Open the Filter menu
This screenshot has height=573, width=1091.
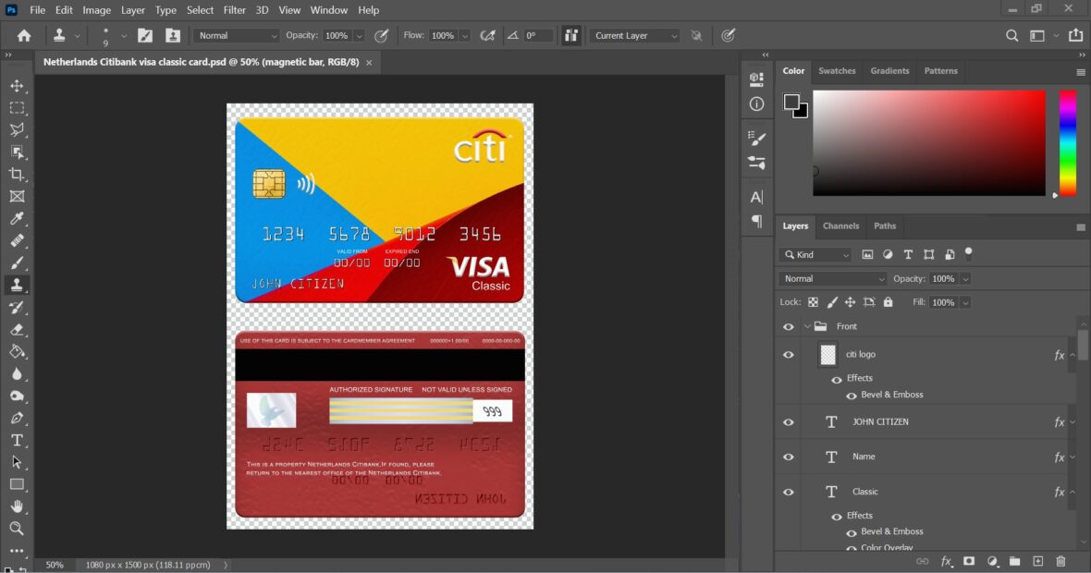click(x=234, y=10)
